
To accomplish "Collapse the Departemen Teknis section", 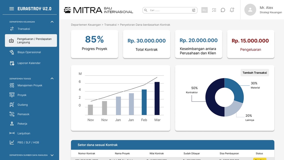I will [52, 79].
